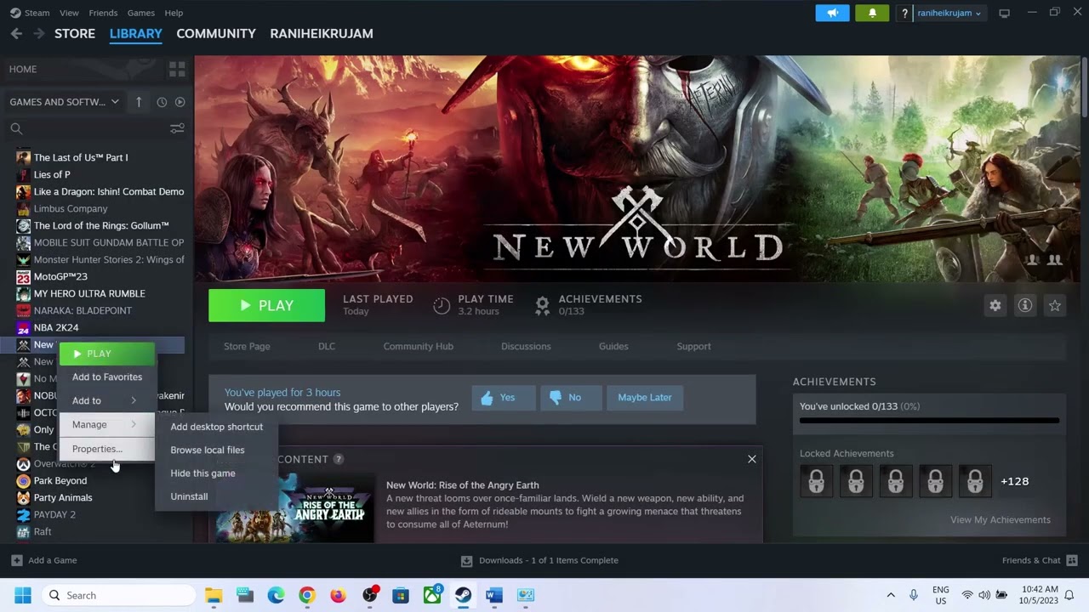Screen dimensions: 1089x612
Task: Open the Store Page link
Action: 247,346
